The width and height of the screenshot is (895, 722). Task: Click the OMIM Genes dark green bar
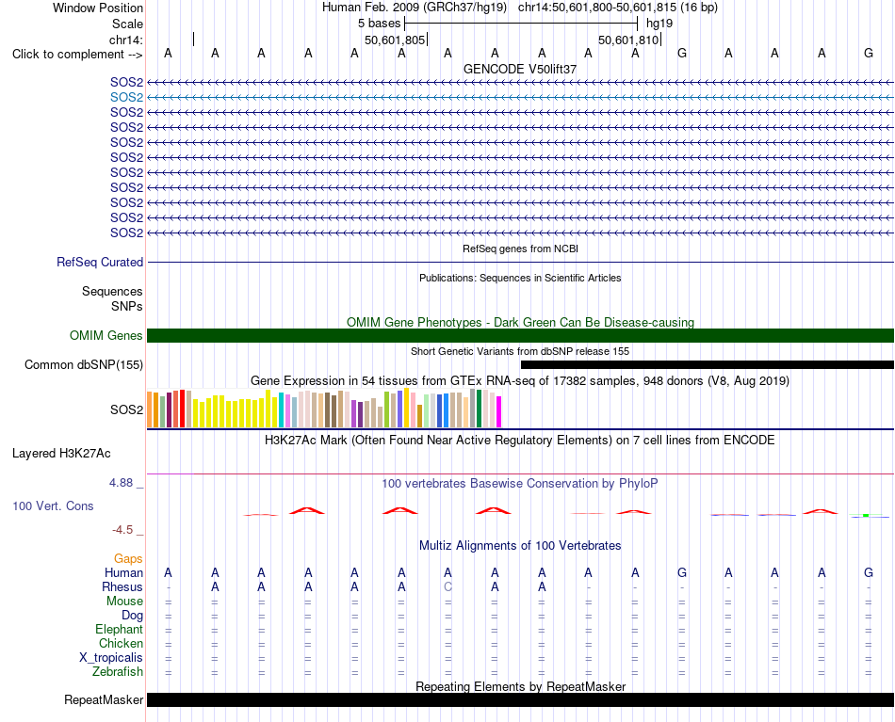(x=520, y=335)
